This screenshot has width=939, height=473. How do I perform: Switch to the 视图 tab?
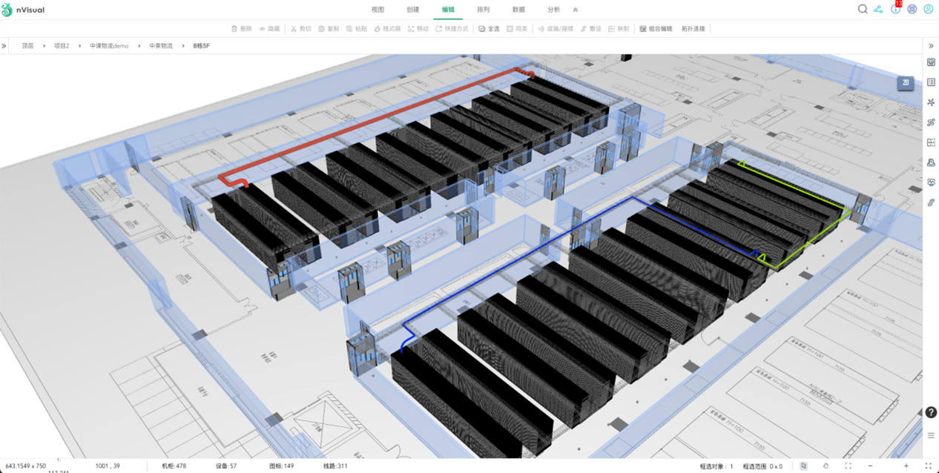point(378,10)
